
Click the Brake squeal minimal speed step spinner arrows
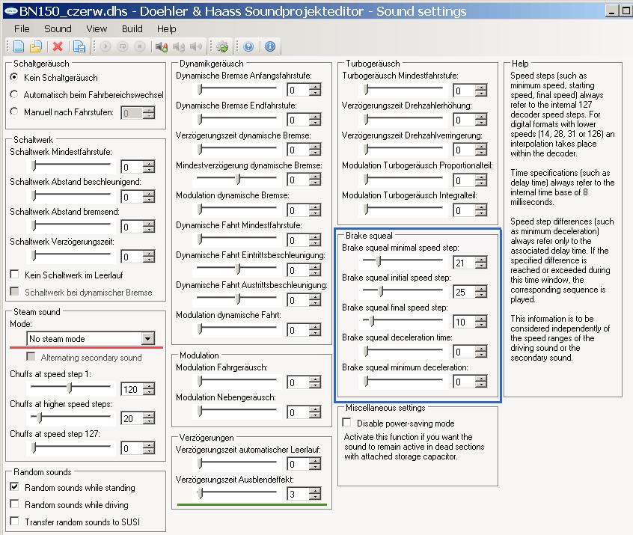coord(481,263)
